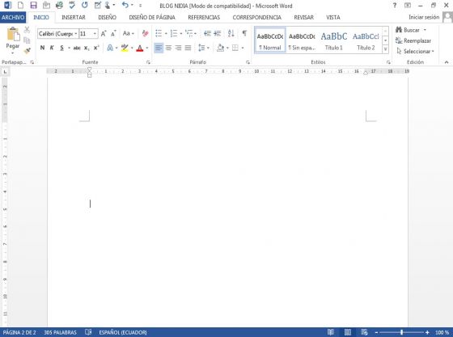Click the text effects glowing A icon
The height and width of the screenshot is (337, 453).
[110, 48]
